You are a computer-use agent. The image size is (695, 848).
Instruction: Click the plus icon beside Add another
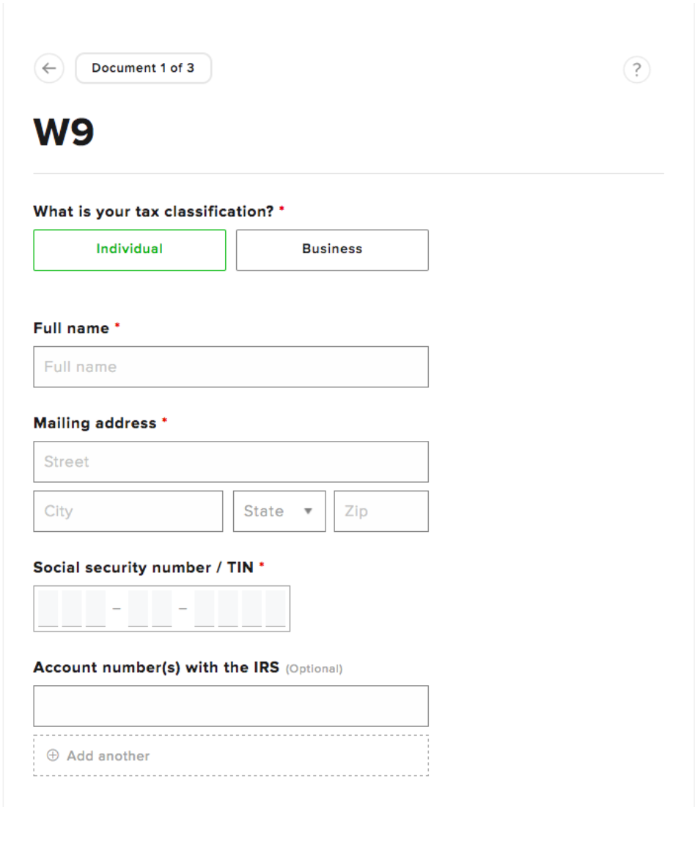point(53,756)
